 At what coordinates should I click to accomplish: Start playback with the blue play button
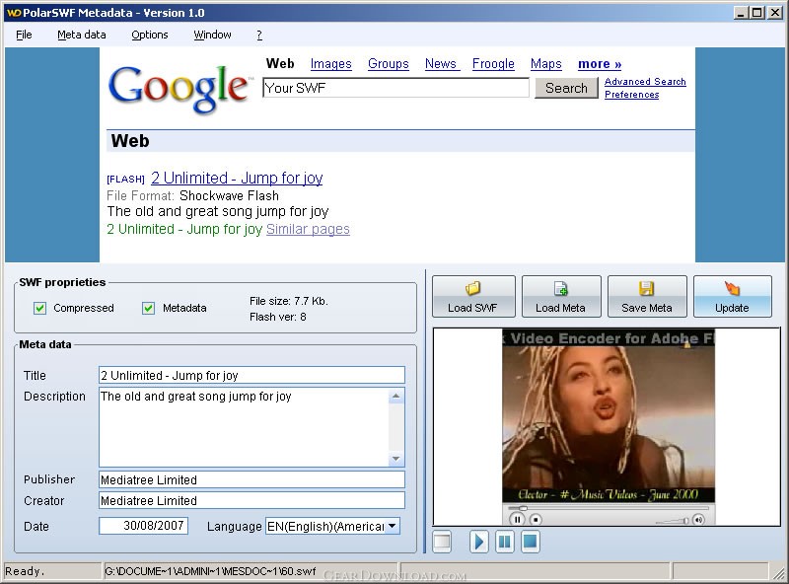478,542
